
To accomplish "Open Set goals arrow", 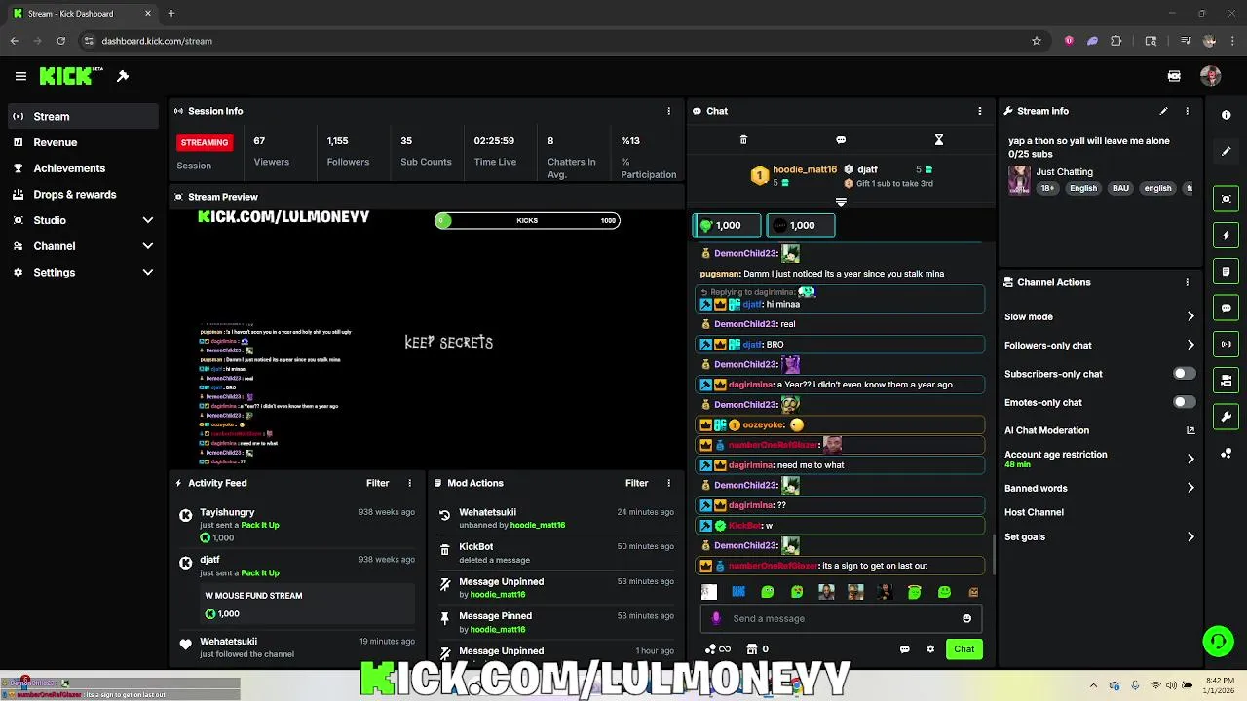I will [x=1190, y=536].
